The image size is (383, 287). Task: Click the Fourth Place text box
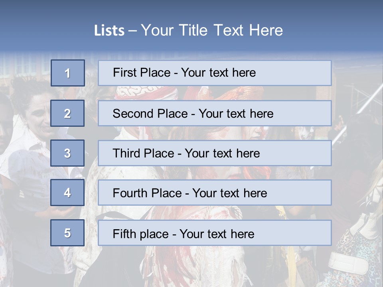click(x=215, y=193)
